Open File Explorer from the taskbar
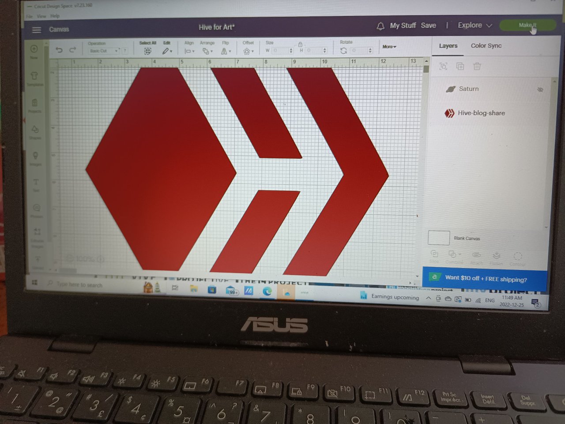The image size is (565, 424). pos(193,289)
